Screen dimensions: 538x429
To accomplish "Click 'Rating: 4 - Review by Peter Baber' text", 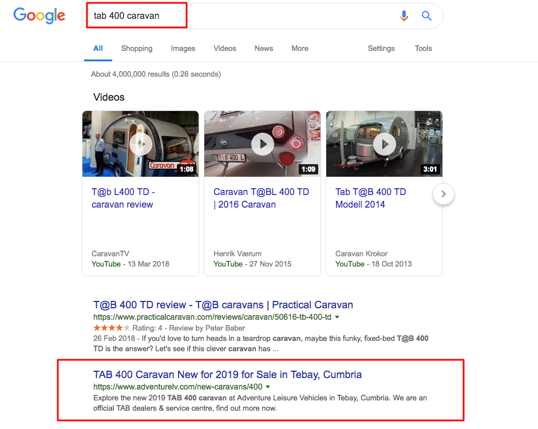I will 189,328.
